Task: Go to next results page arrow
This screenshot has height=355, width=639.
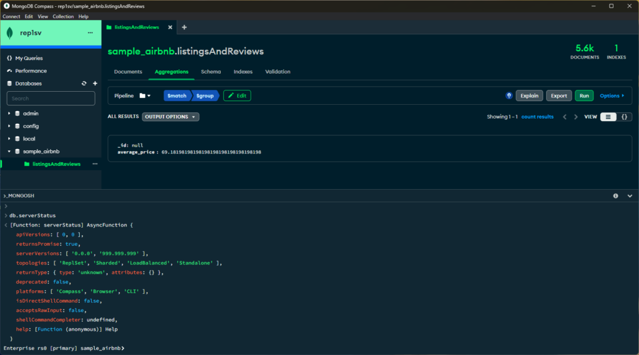Action: click(576, 117)
